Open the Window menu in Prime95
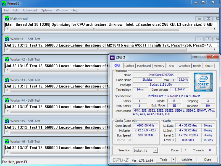This screenshot has width=221, height=166. pos(62,10)
